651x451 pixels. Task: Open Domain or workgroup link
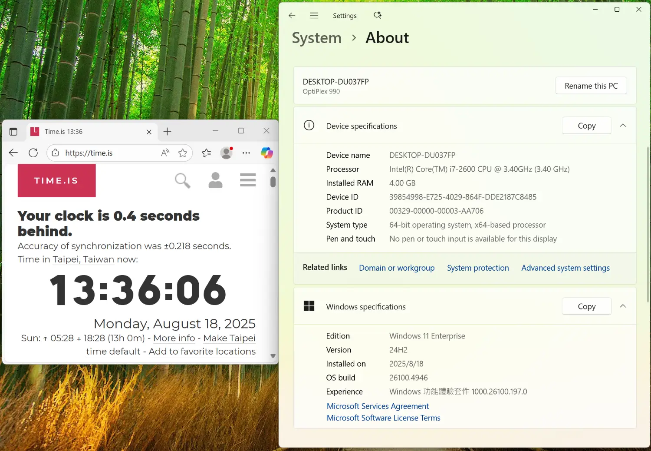(397, 268)
